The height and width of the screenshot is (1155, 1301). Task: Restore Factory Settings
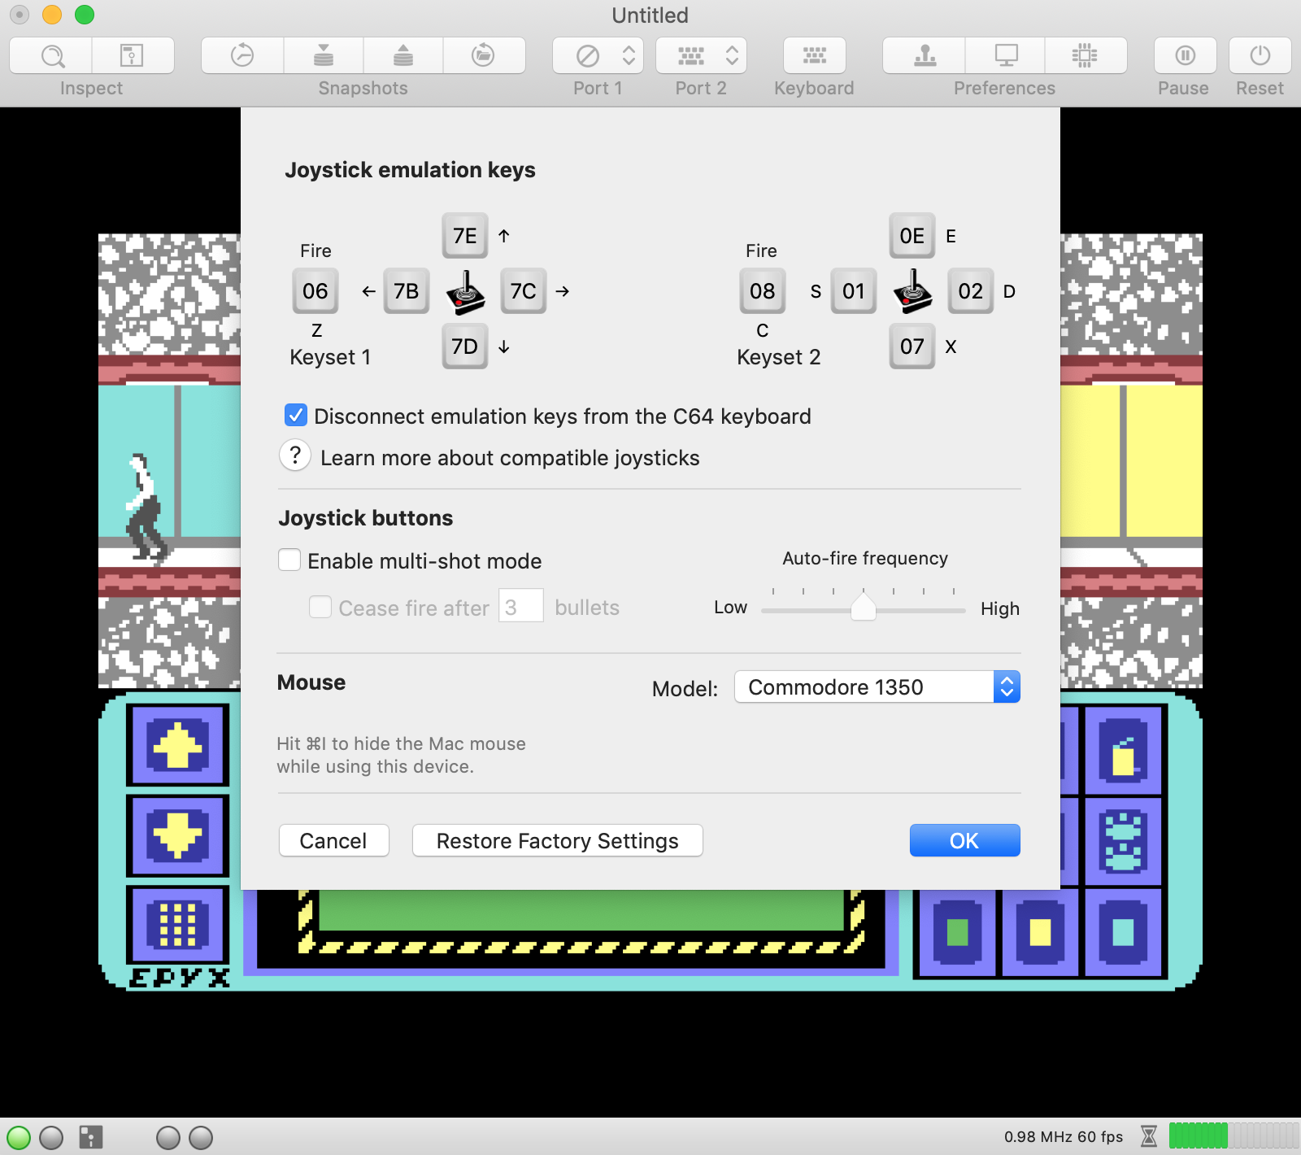pyautogui.click(x=557, y=841)
